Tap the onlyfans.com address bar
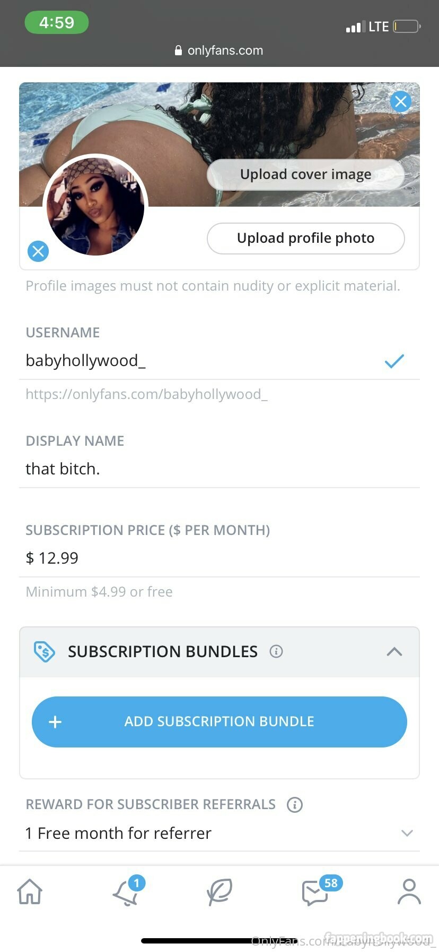439x952 pixels. (x=219, y=50)
